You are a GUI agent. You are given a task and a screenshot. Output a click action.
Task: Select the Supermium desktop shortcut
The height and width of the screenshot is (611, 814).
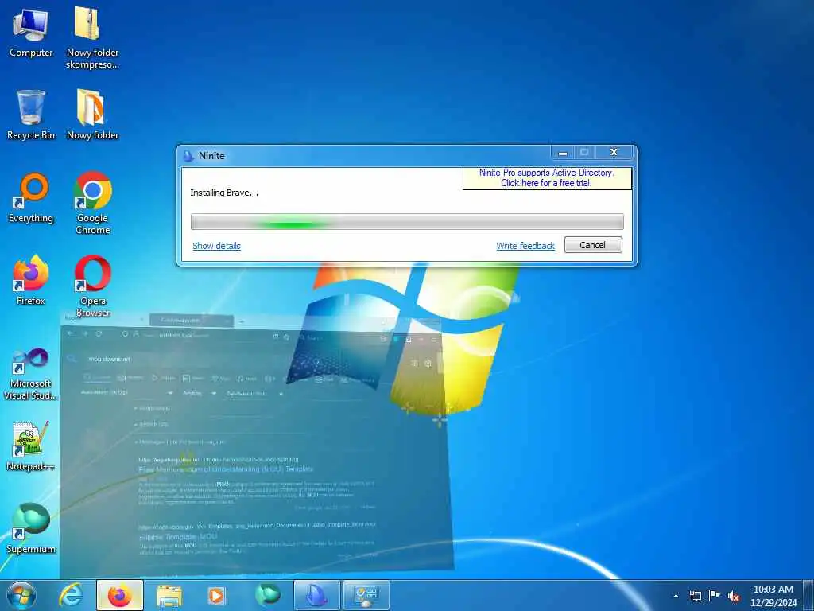pyautogui.click(x=31, y=528)
